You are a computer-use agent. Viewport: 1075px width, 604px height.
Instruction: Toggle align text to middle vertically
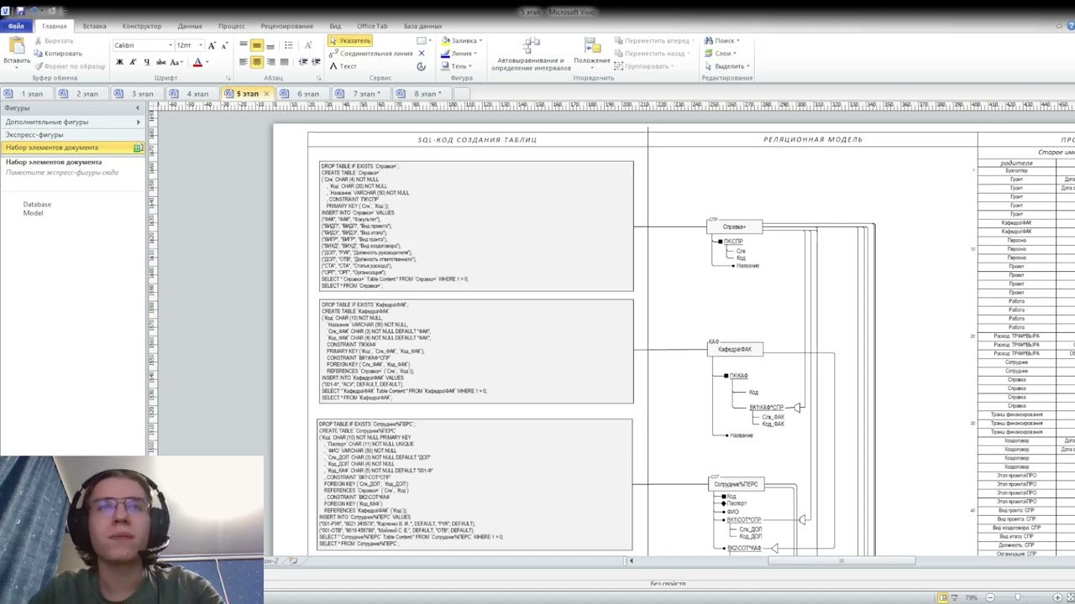(x=257, y=45)
